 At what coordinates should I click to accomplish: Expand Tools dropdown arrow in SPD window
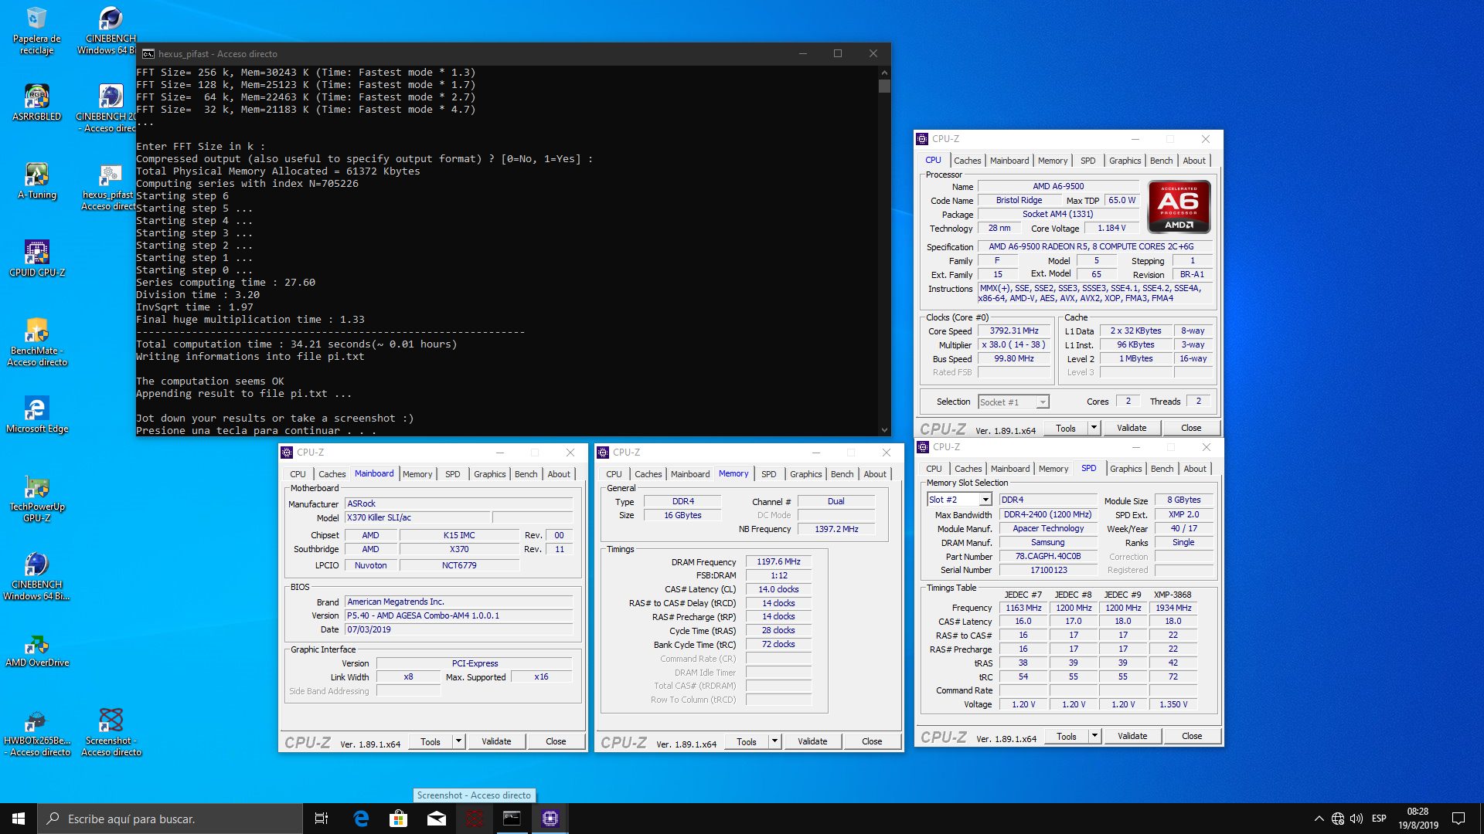click(1094, 736)
